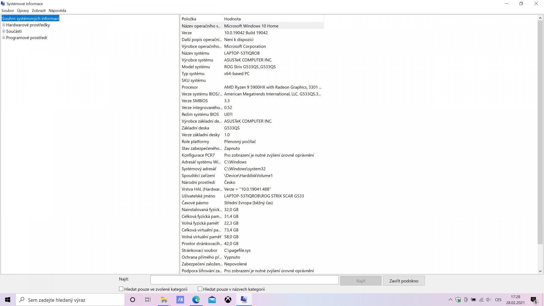Viewport: 544px width, 306px height.
Task: Click the 'Přenosný počítač' platform role value
Action: (x=240, y=141)
